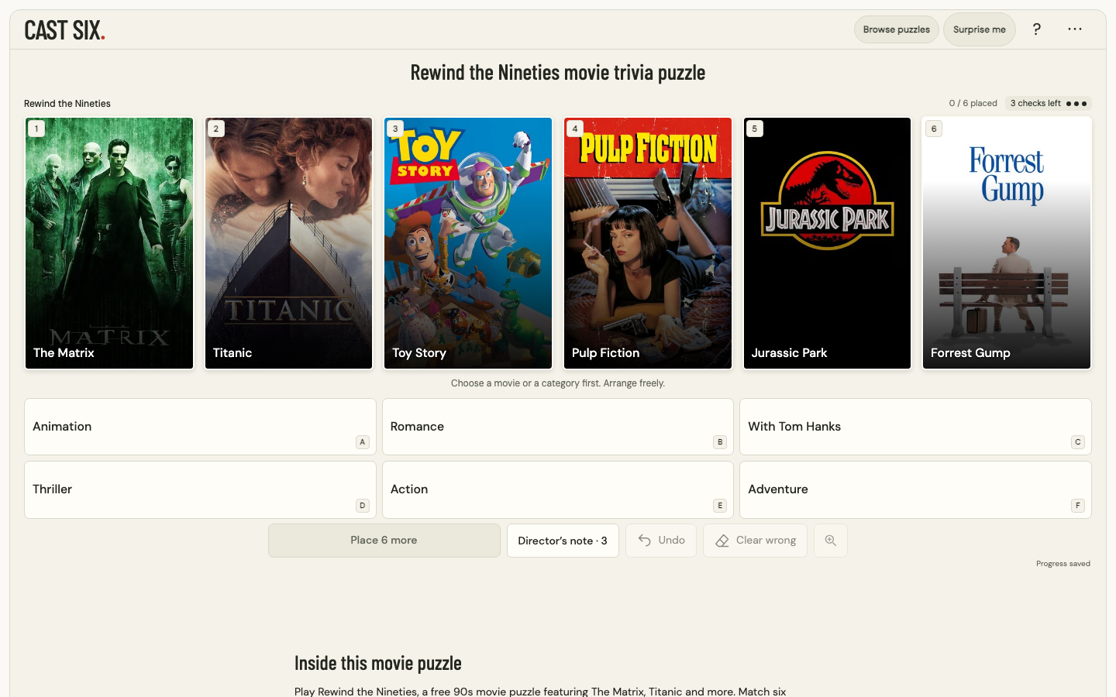1116x697 pixels.
Task: Choose the Pulp Fiction poster card
Action: [648, 243]
